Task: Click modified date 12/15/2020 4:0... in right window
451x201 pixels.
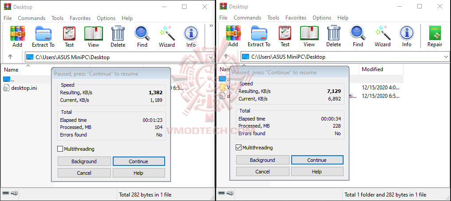Action: 380,87
